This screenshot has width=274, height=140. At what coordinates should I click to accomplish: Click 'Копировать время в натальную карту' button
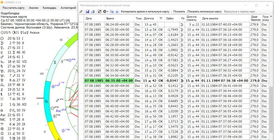pyautogui.click(x=145, y=11)
